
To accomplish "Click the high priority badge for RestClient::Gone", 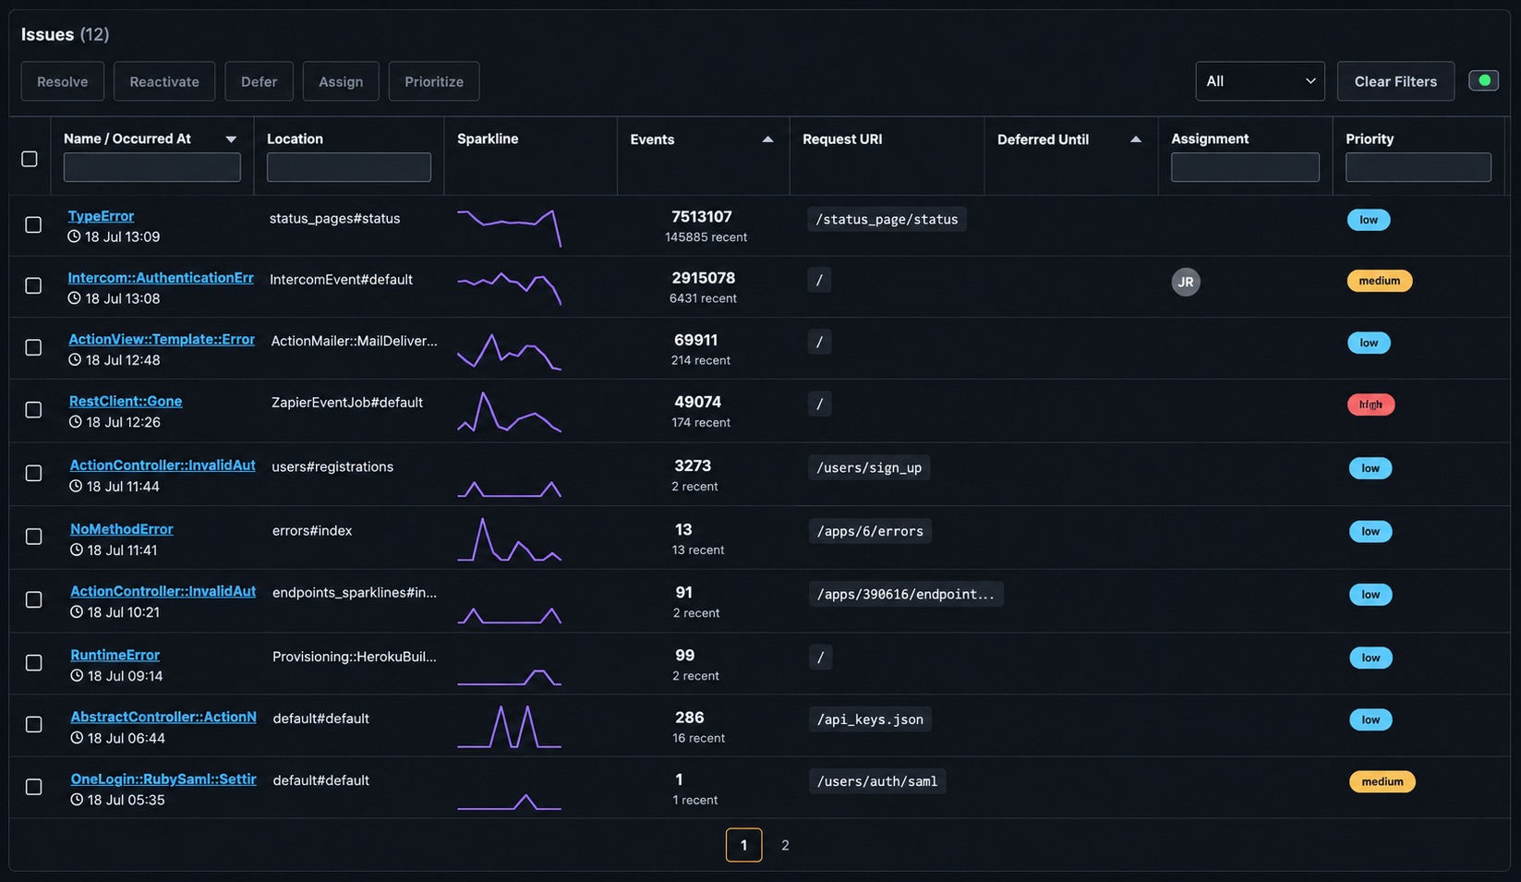I will (1370, 405).
